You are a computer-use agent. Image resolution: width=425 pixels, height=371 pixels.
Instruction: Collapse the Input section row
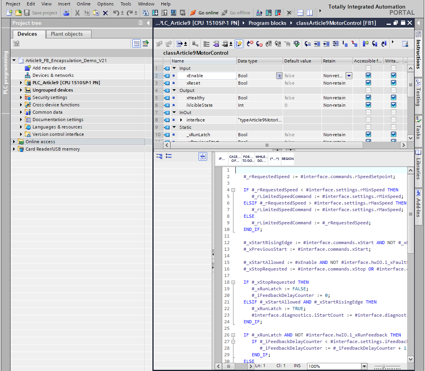174,68
